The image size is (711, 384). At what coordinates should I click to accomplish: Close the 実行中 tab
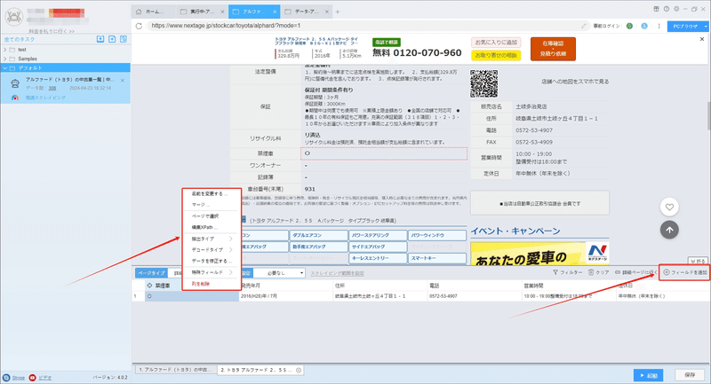[222, 12]
